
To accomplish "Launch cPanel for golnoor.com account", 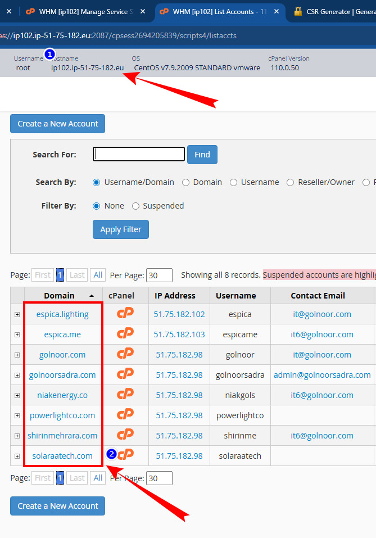I will click(x=125, y=354).
